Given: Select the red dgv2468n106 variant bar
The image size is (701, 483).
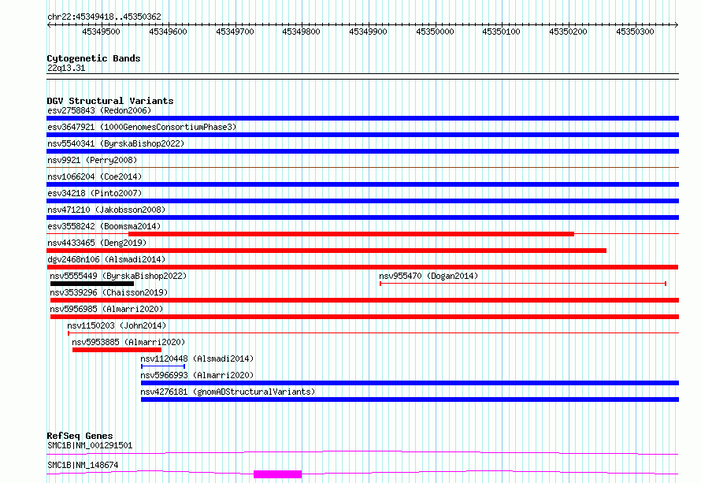Looking at the screenshot, I should point(362,267).
